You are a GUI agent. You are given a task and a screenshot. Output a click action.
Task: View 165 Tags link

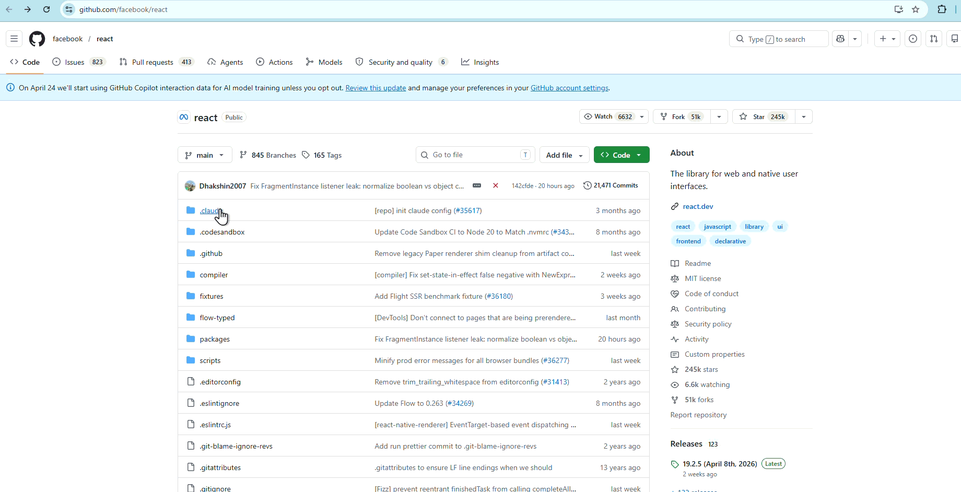[322, 155]
